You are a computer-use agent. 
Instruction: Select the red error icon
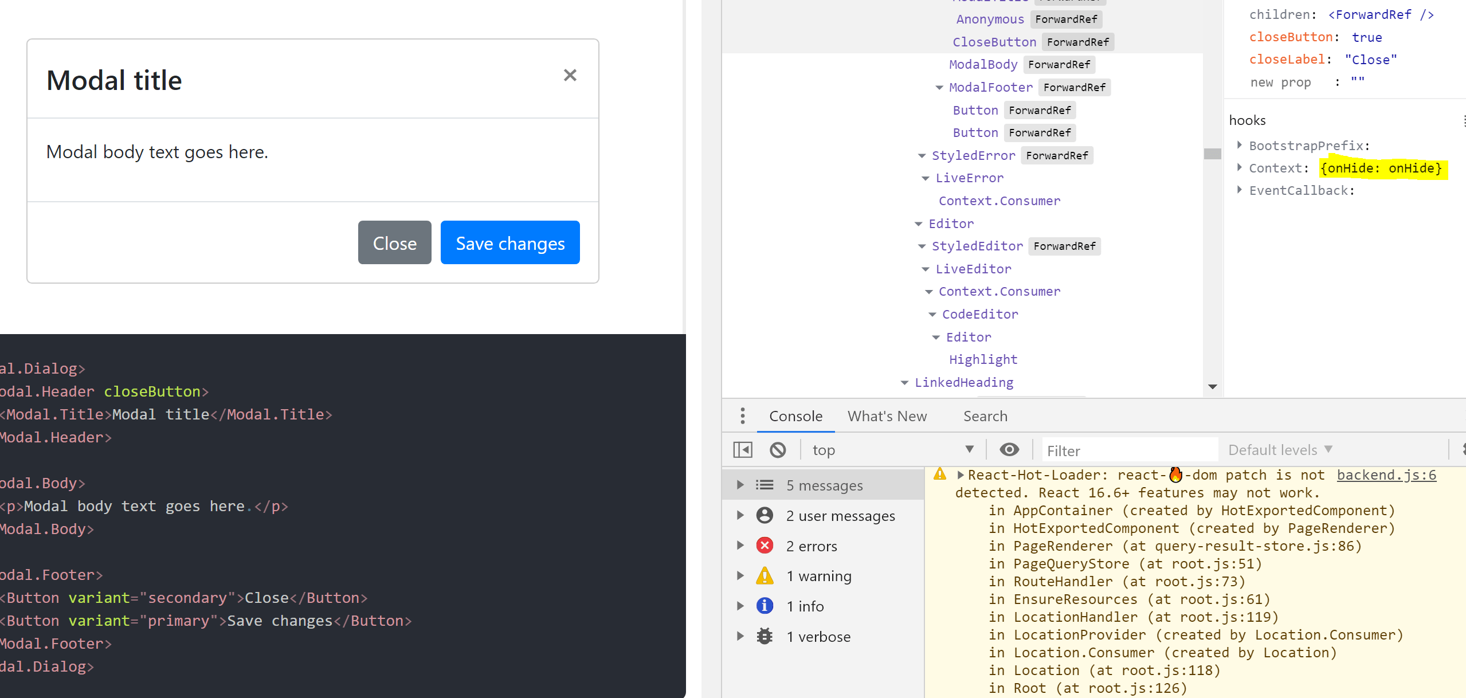tap(765, 546)
